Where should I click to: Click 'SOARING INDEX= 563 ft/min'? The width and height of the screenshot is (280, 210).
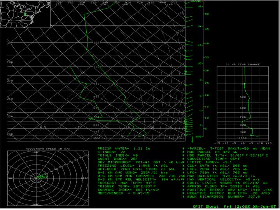129,190
